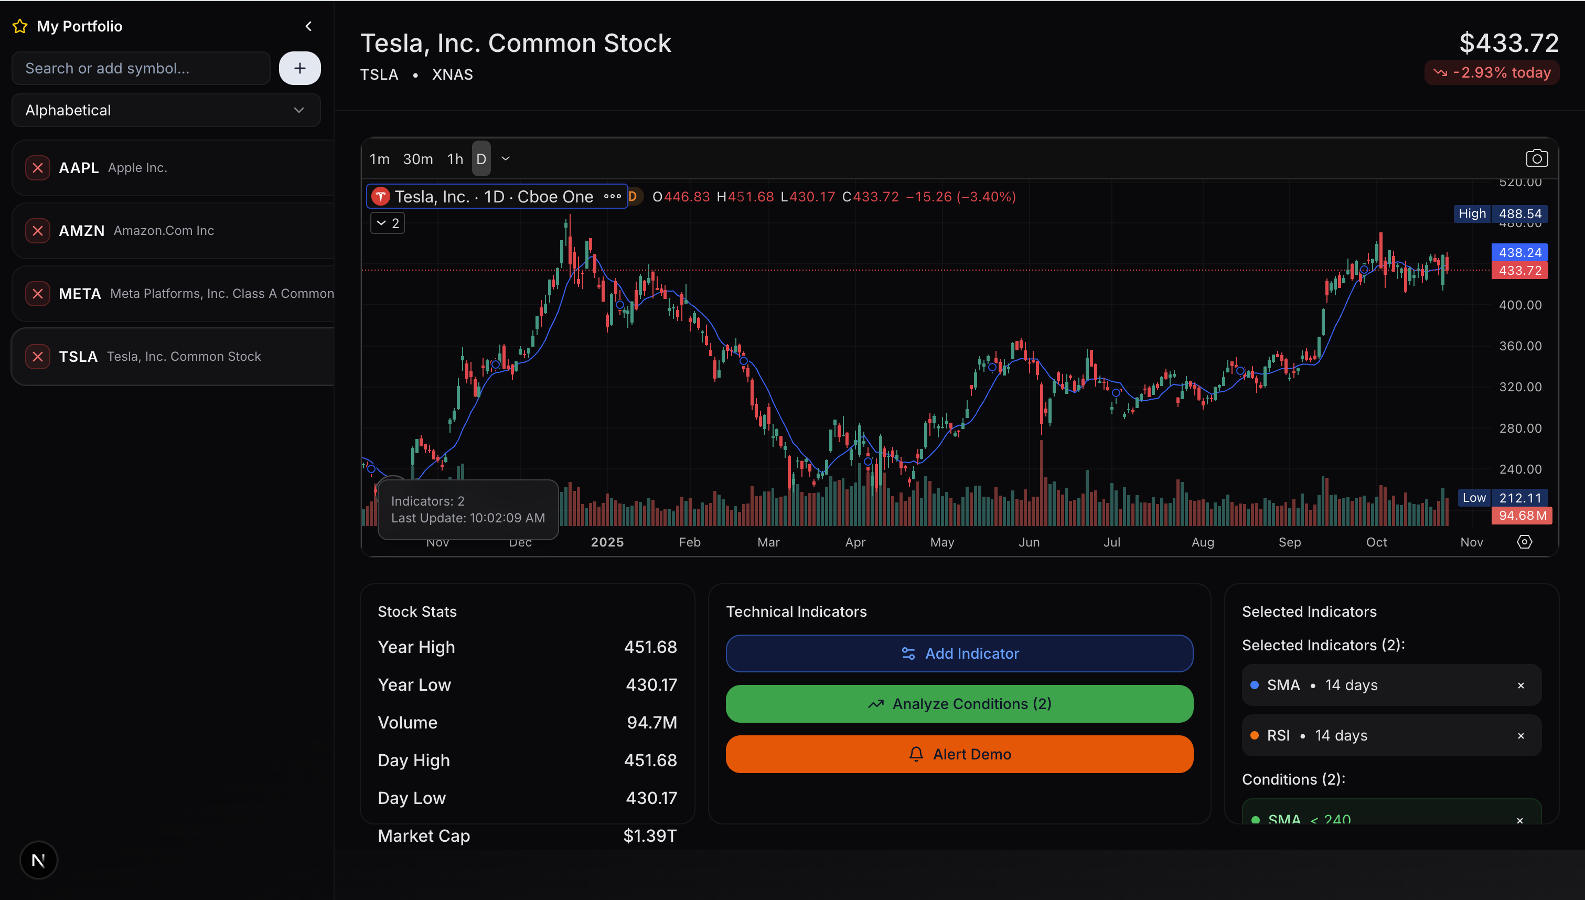Open the Alphabetical sort dropdown
Screen dimensions: 1585x900
166,110
